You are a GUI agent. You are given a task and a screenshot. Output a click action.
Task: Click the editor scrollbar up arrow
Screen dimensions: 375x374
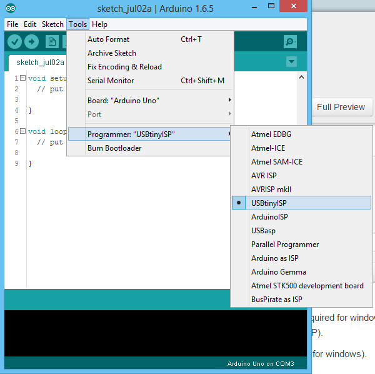point(301,77)
